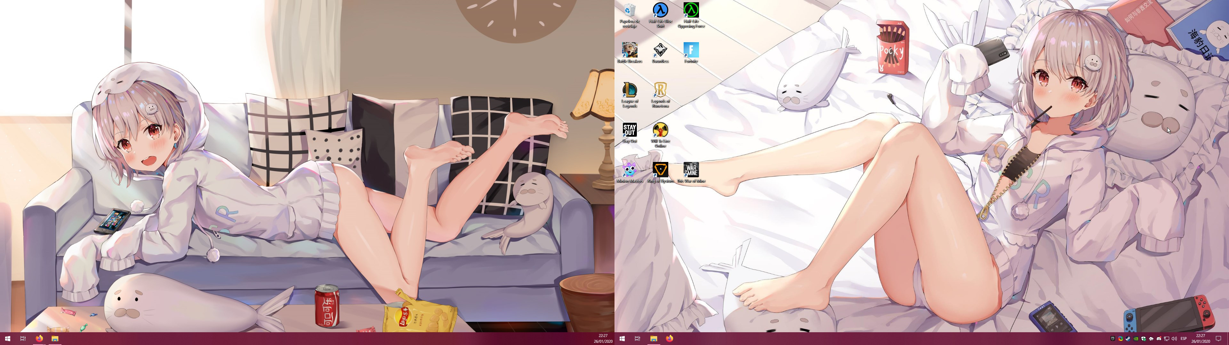
Task: Select the Ring of Elysium shortcut
Action: point(660,171)
